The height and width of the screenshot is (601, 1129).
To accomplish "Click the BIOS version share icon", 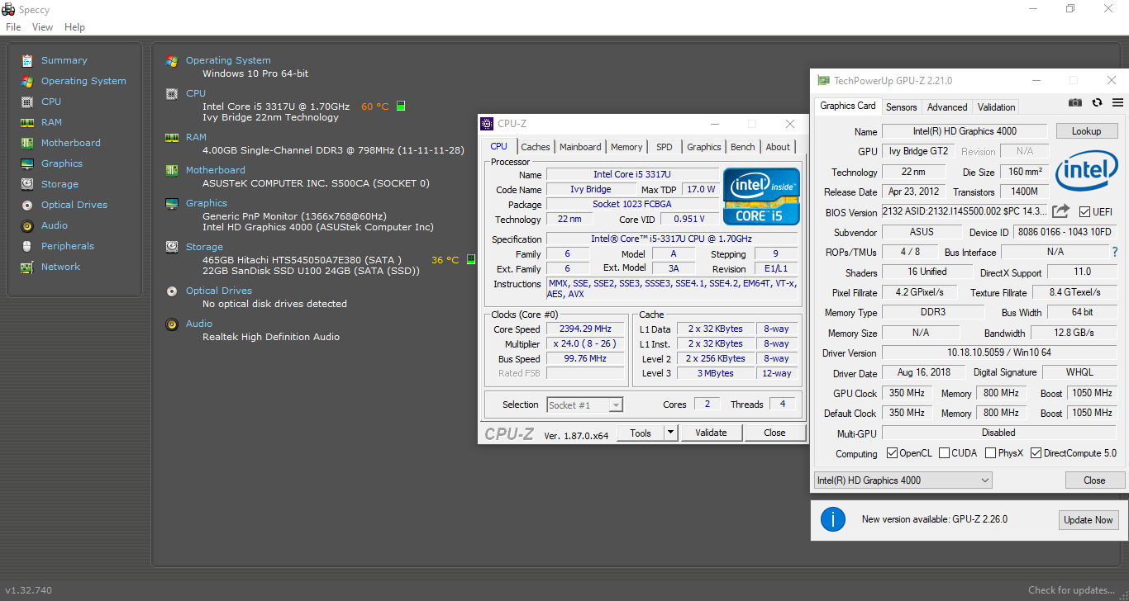I will [x=1061, y=211].
